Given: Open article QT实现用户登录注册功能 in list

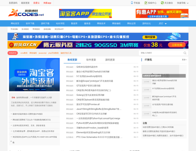Looking at the screenshot, I should coord(88,86).
